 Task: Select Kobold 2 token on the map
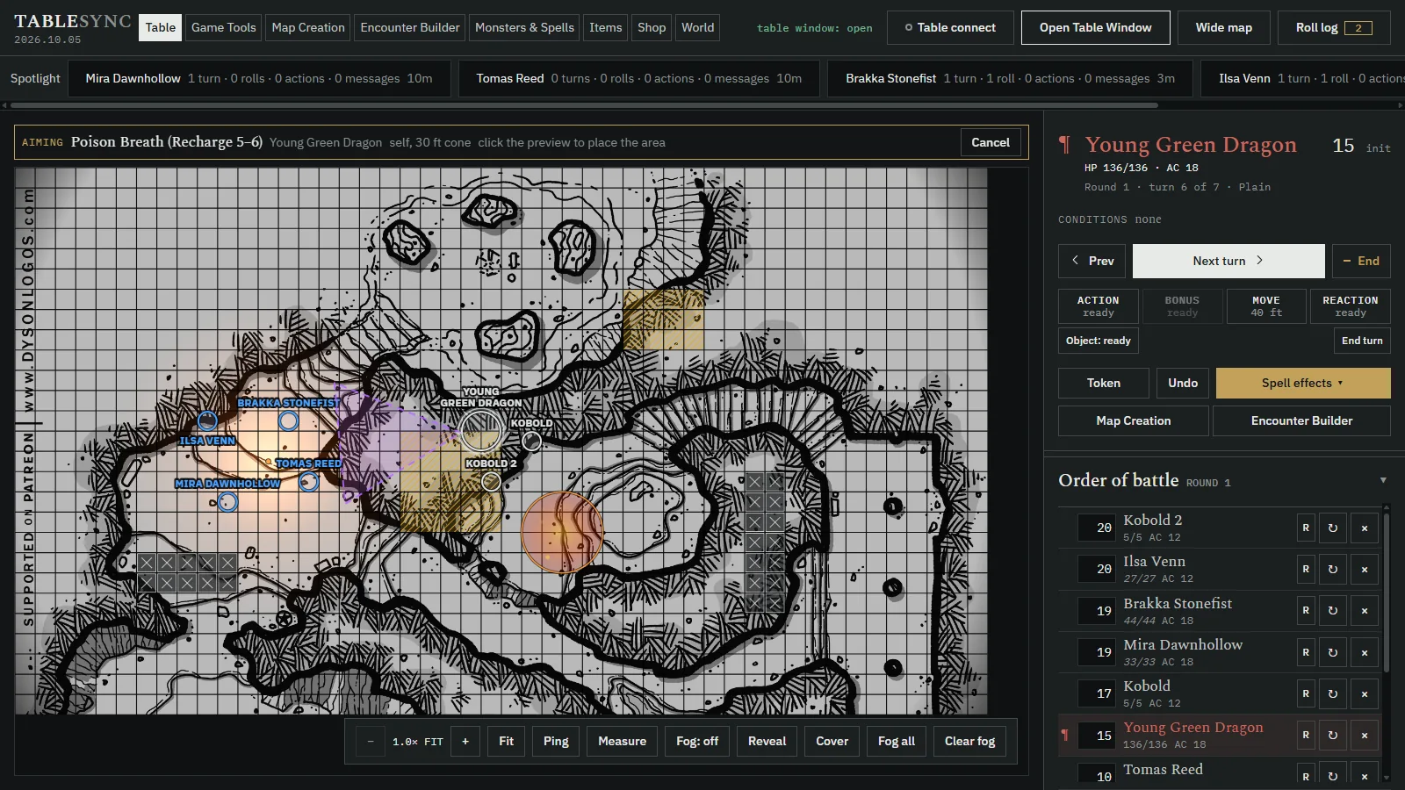[x=492, y=481]
